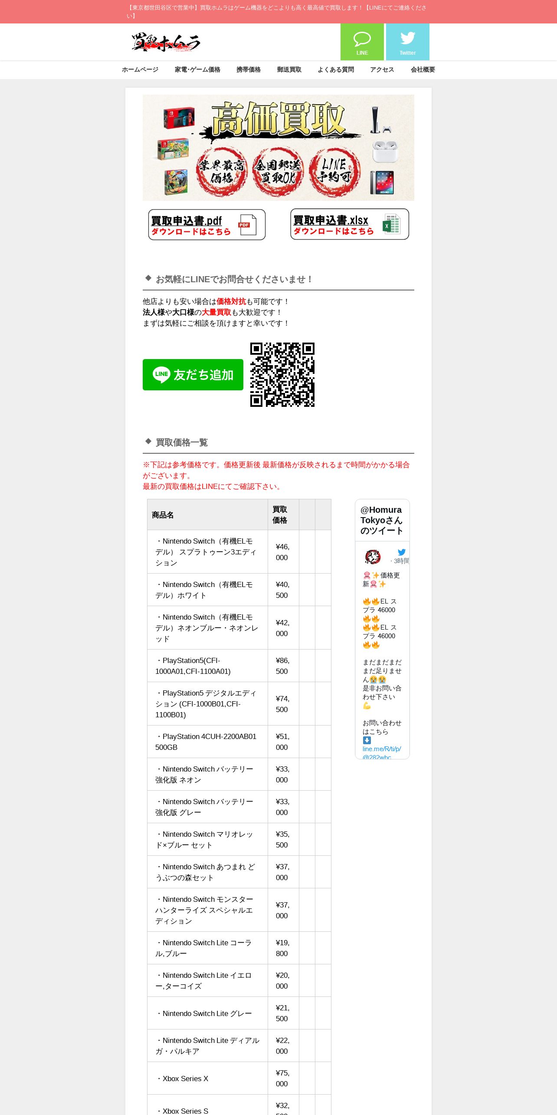Click PDF icon in 買取申込書.pdf banner
The height and width of the screenshot is (1115, 557).
pos(247,225)
